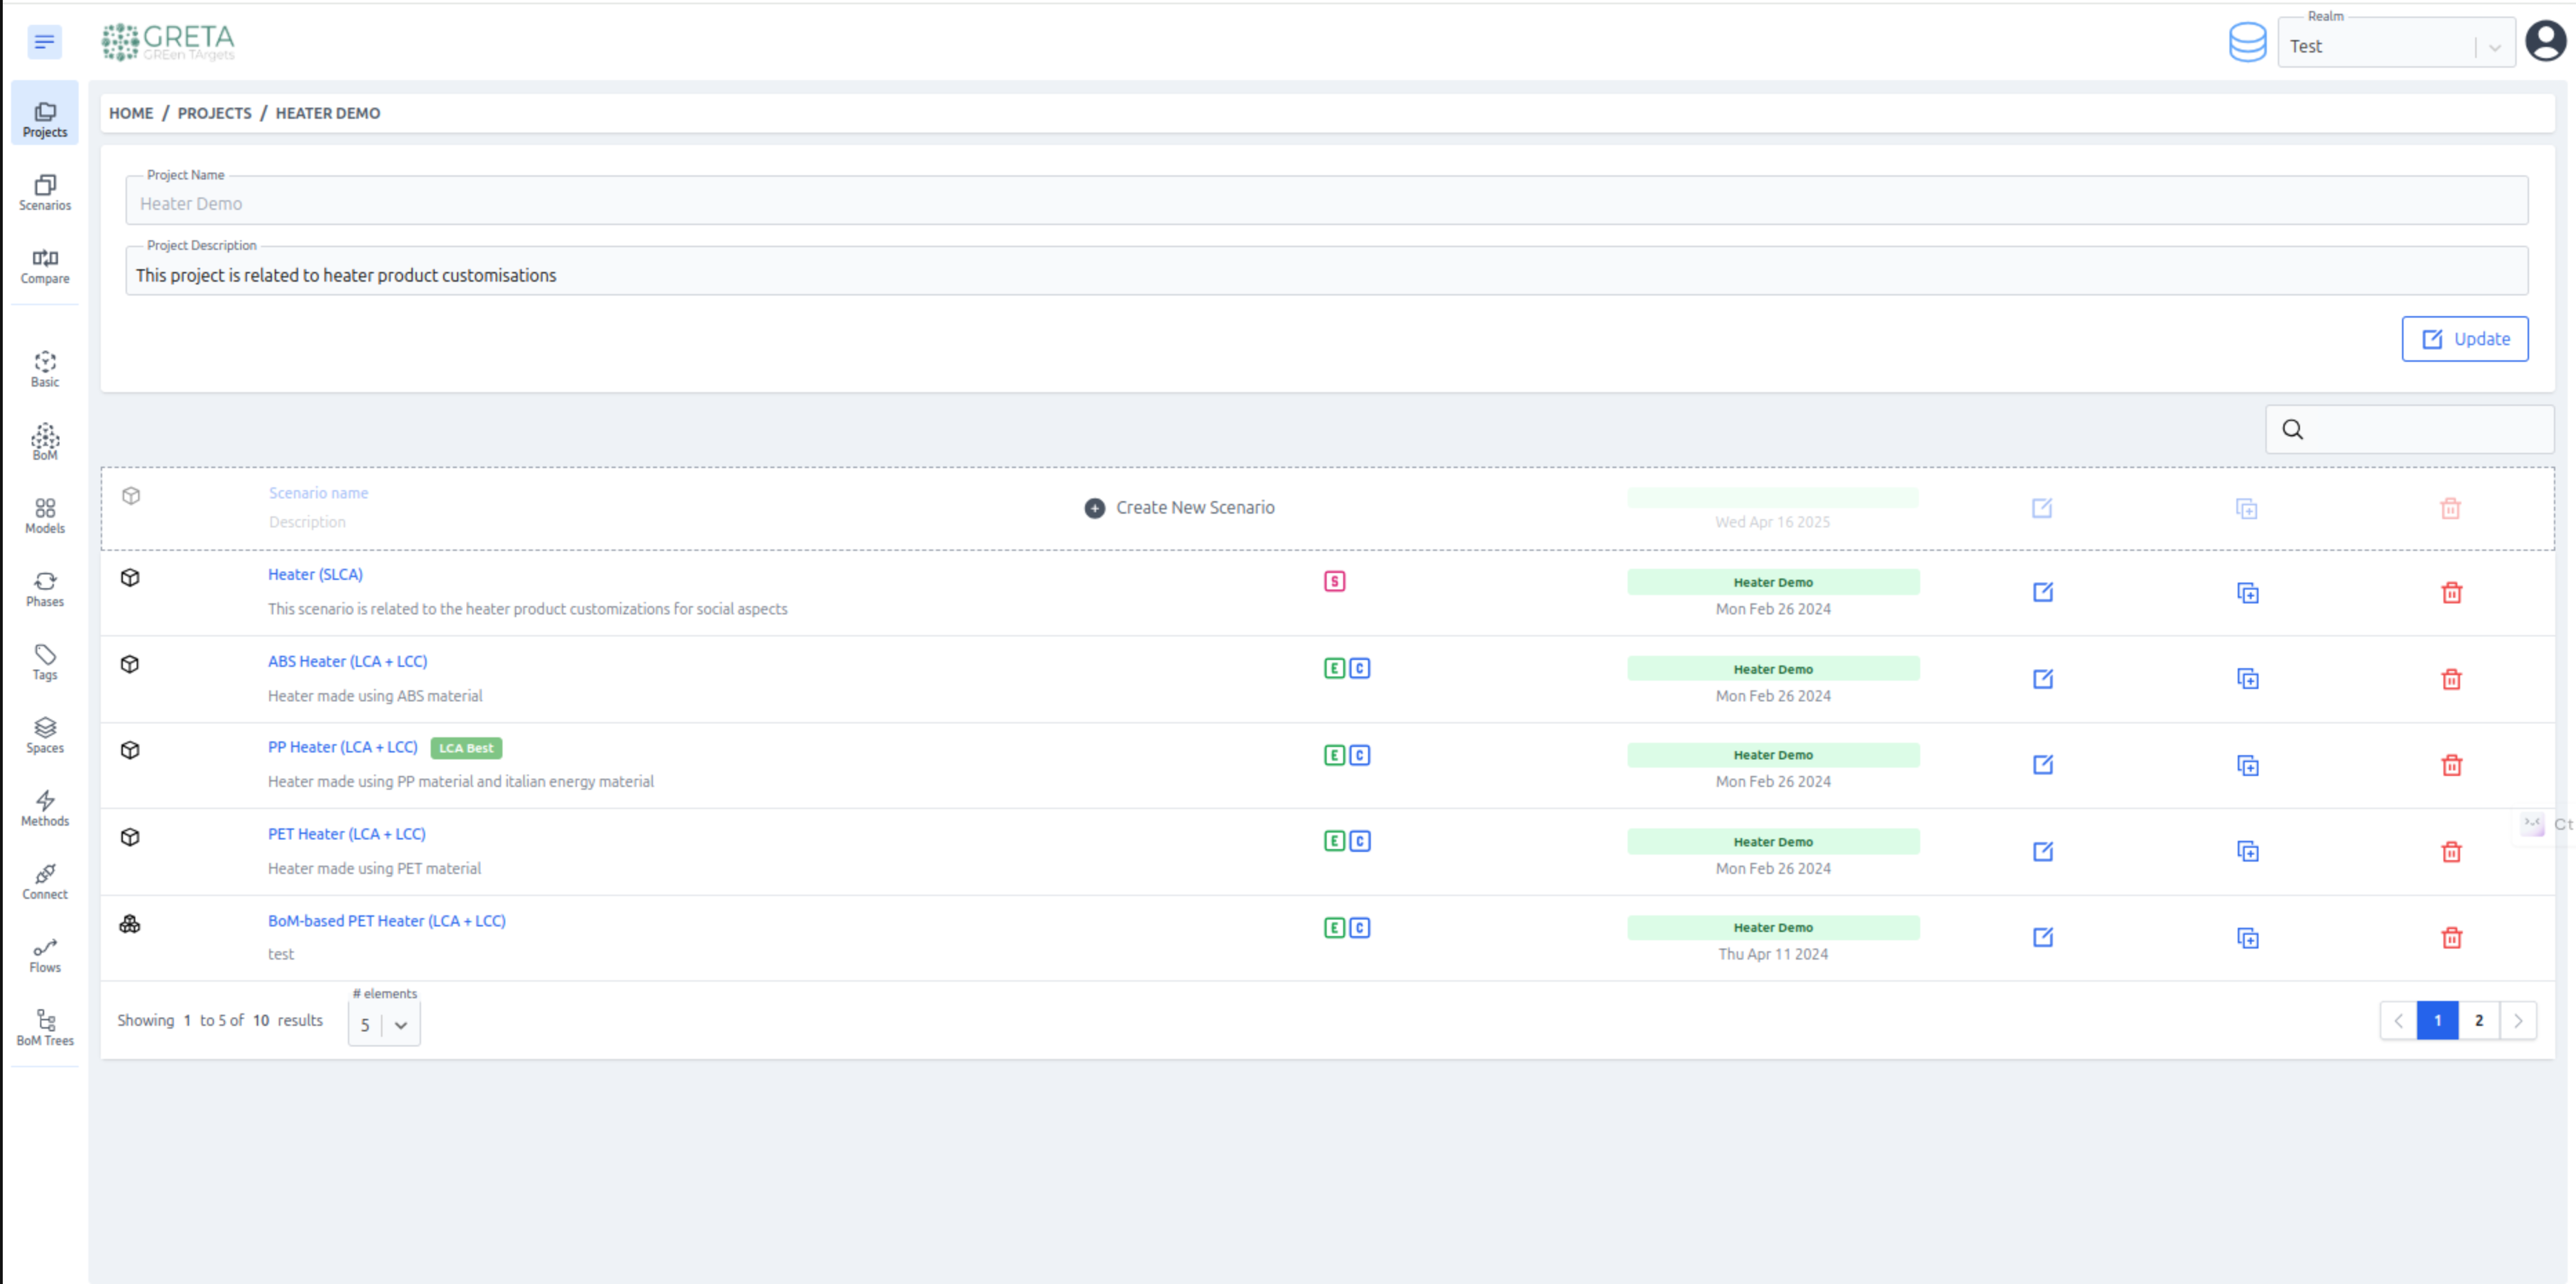Open BoM-based PET Heater scenario link
This screenshot has height=1284, width=2576.
point(386,920)
